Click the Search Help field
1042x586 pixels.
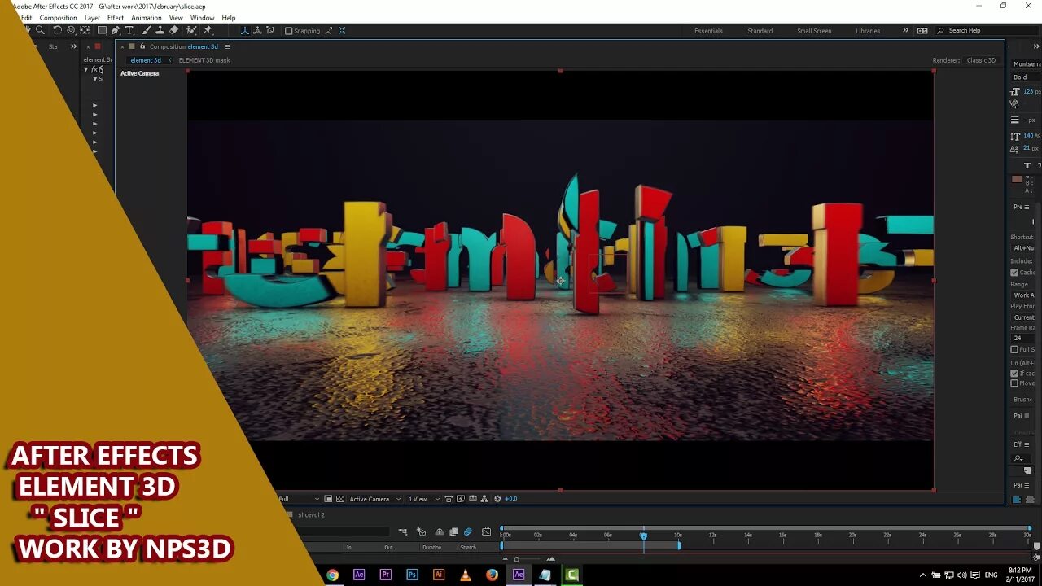point(987,31)
